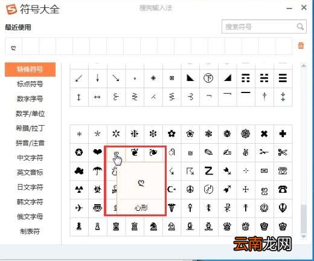Insert the pencil symbol
This screenshot has width=314, height=261.
pos(208,152)
